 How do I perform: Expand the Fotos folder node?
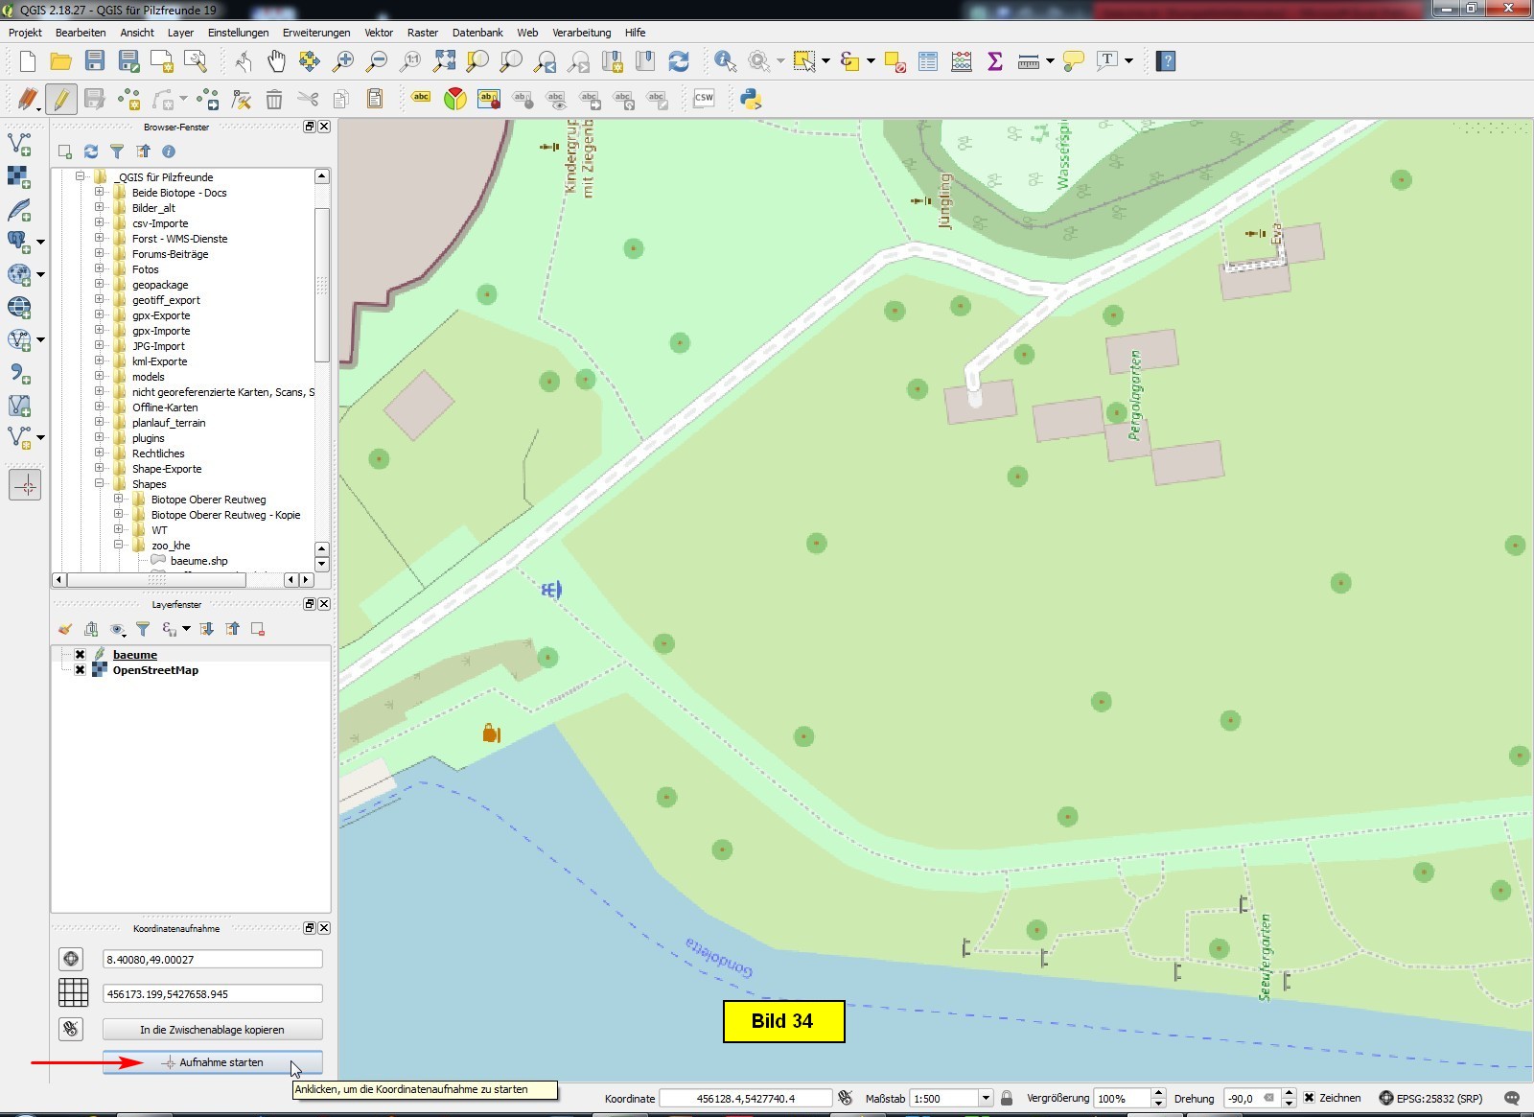click(99, 269)
